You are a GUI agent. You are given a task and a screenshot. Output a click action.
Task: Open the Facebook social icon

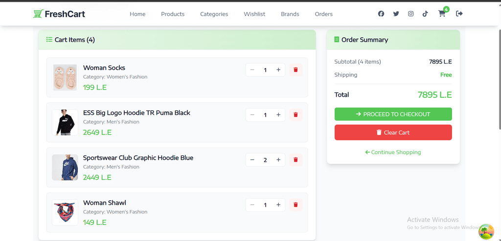coord(381,14)
